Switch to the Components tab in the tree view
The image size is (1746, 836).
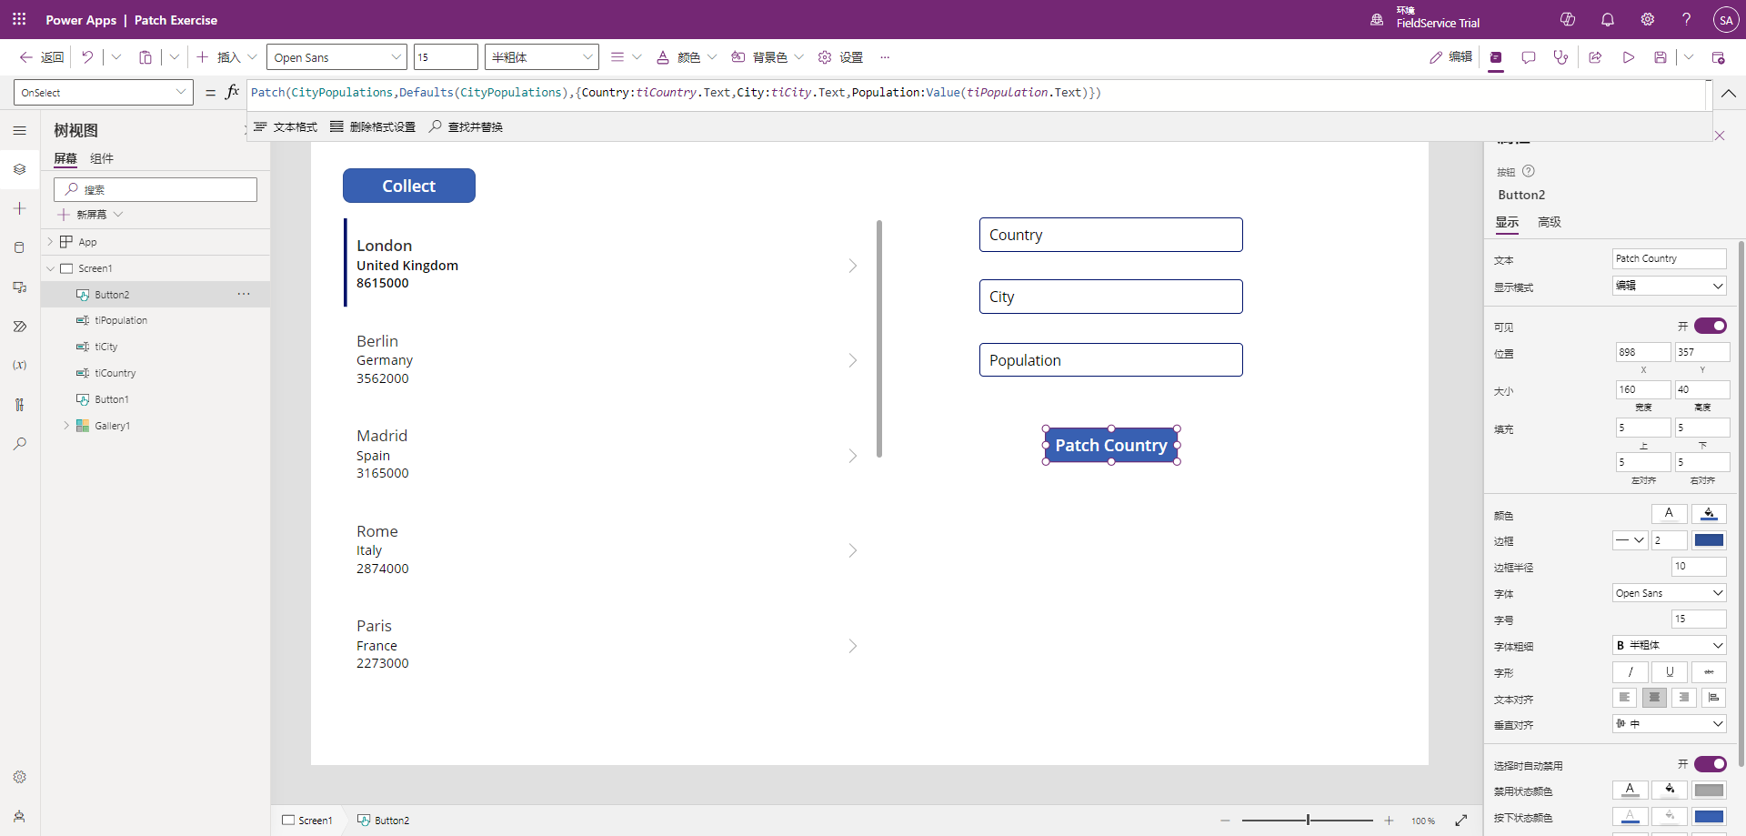point(102,158)
